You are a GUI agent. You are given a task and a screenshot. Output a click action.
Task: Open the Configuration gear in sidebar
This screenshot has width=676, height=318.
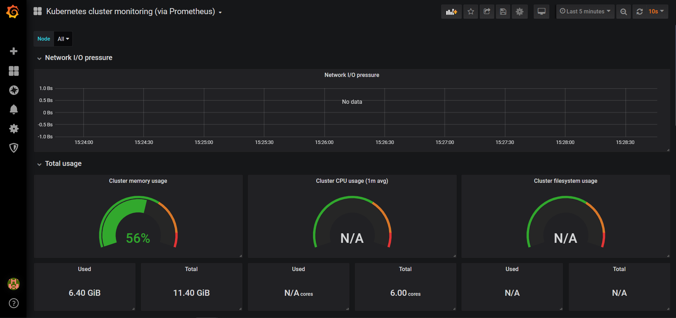(14, 128)
